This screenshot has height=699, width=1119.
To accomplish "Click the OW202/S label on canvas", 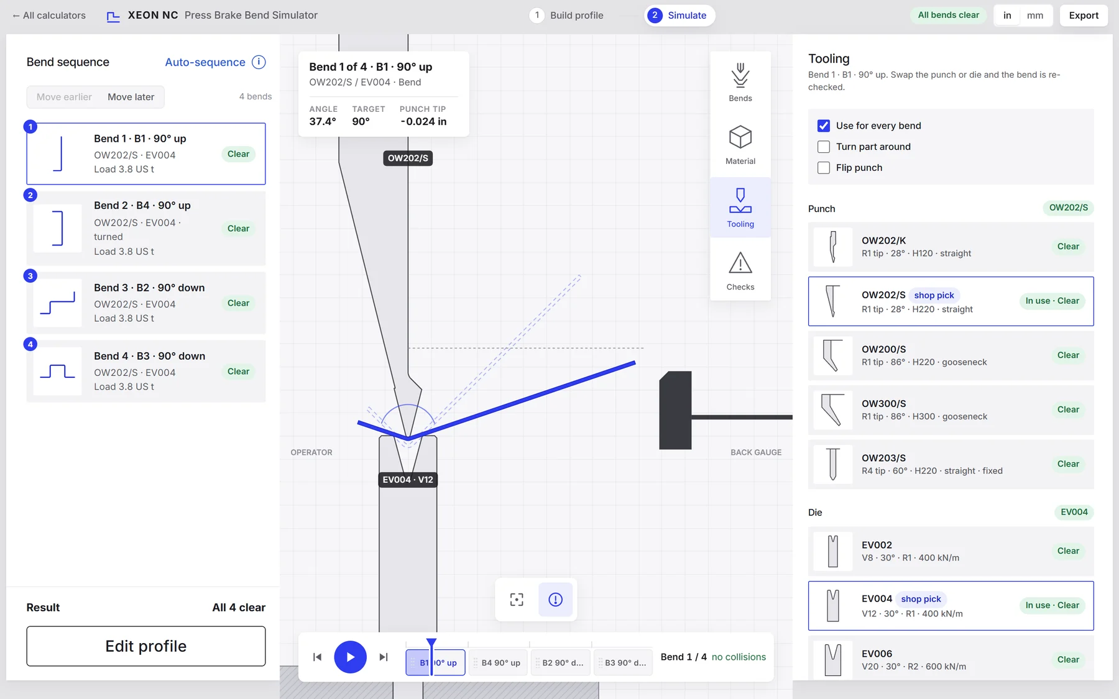I will tap(408, 158).
